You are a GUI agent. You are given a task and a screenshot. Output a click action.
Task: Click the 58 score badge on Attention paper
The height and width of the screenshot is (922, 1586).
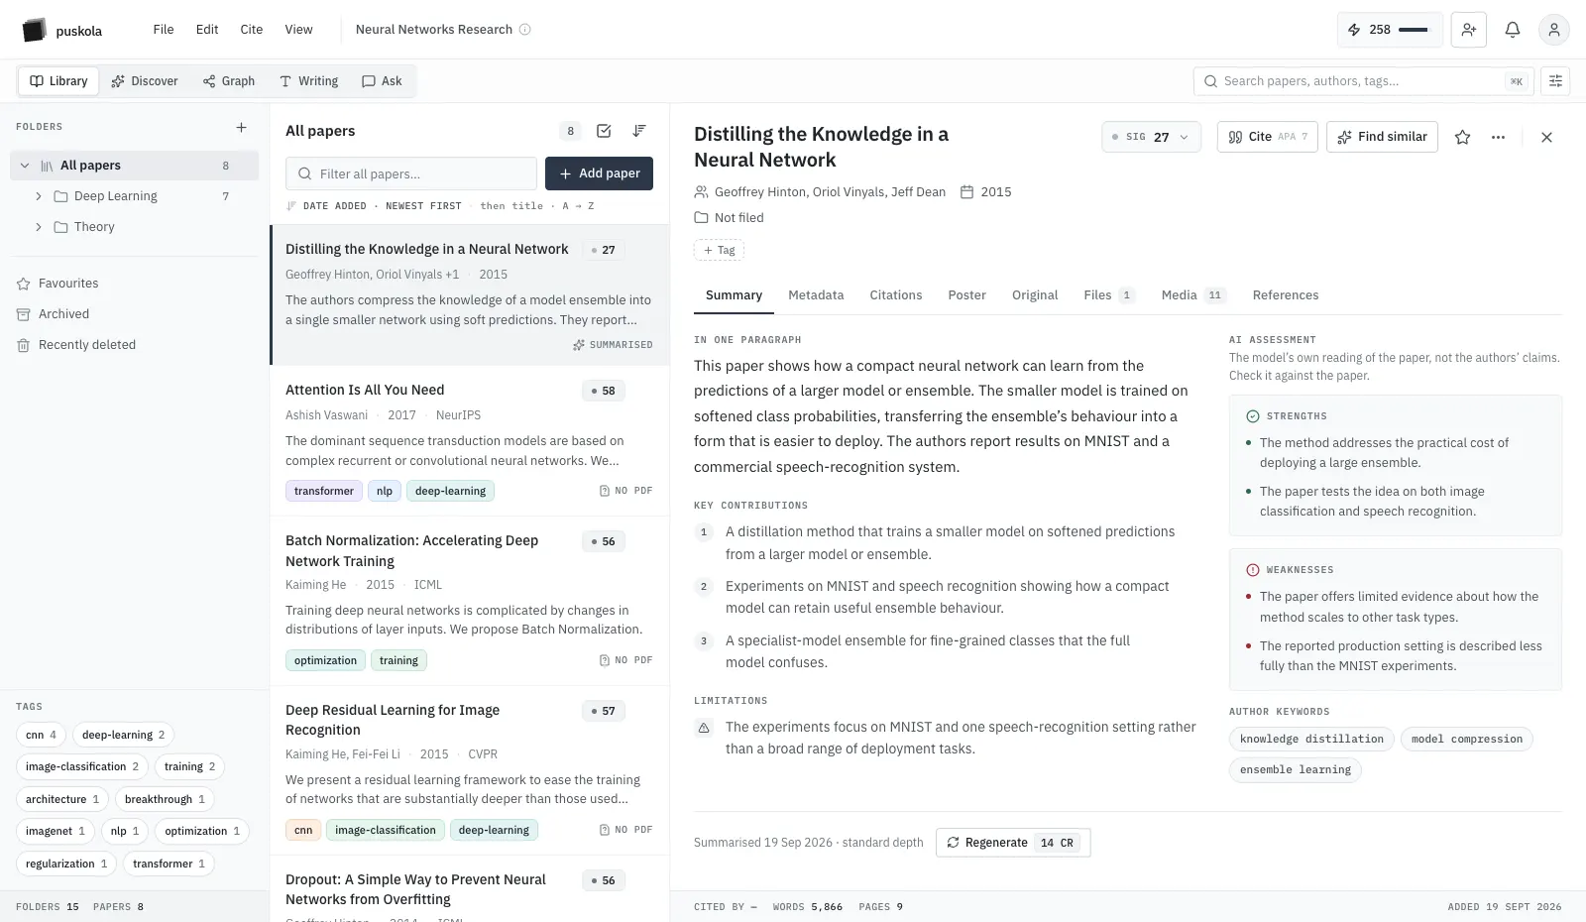[604, 391]
